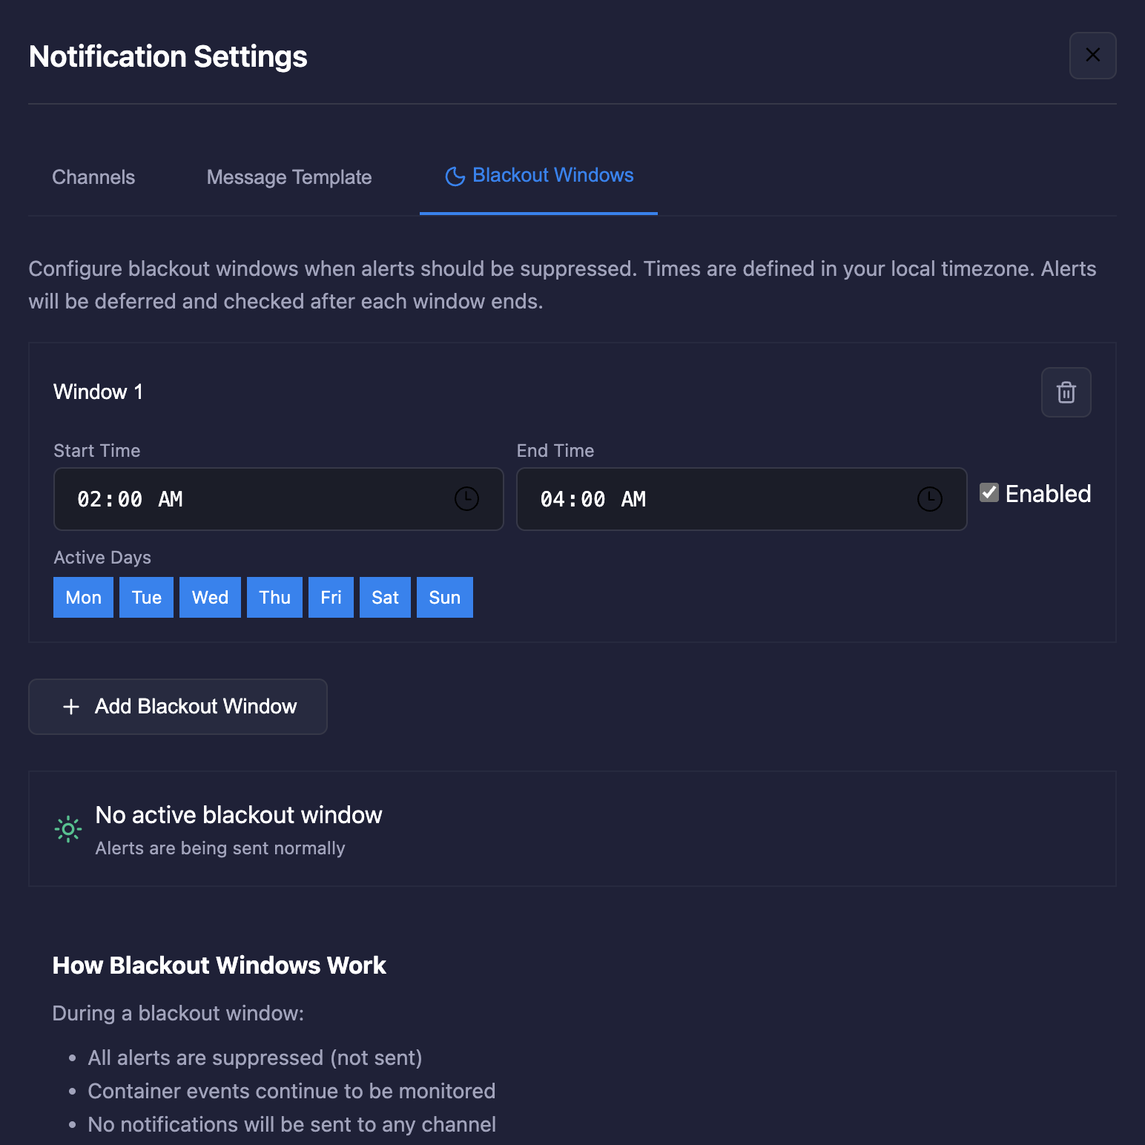The height and width of the screenshot is (1145, 1145).
Task: Select the Blackout Windows tab
Action: tap(552, 176)
